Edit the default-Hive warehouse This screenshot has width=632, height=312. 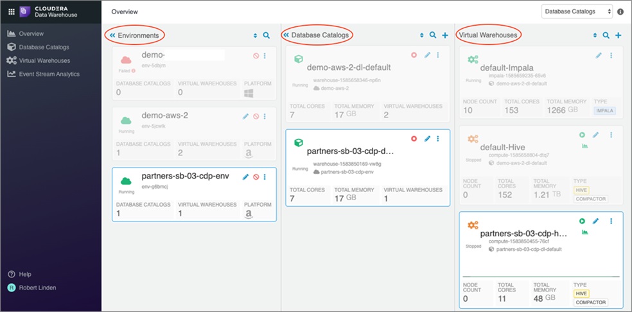click(x=596, y=135)
